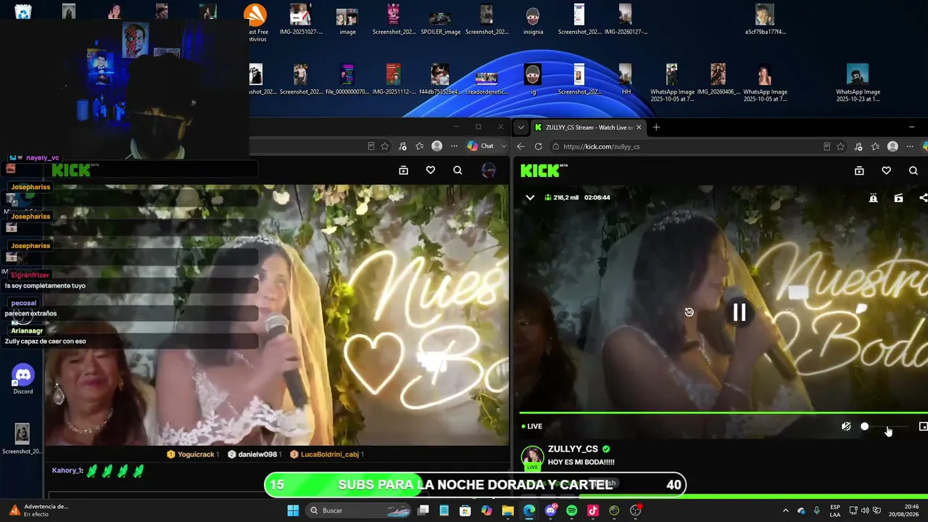Go back in the right browser window

click(521, 146)
